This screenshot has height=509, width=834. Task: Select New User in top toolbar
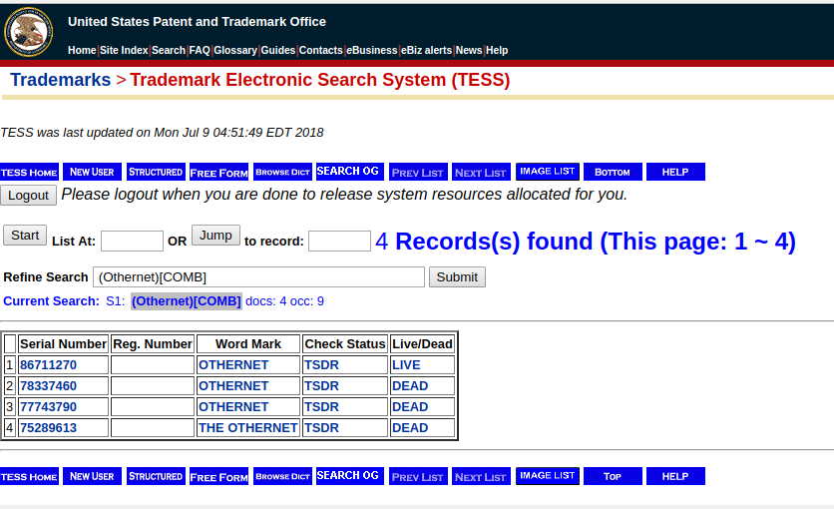tap(92, 172)
